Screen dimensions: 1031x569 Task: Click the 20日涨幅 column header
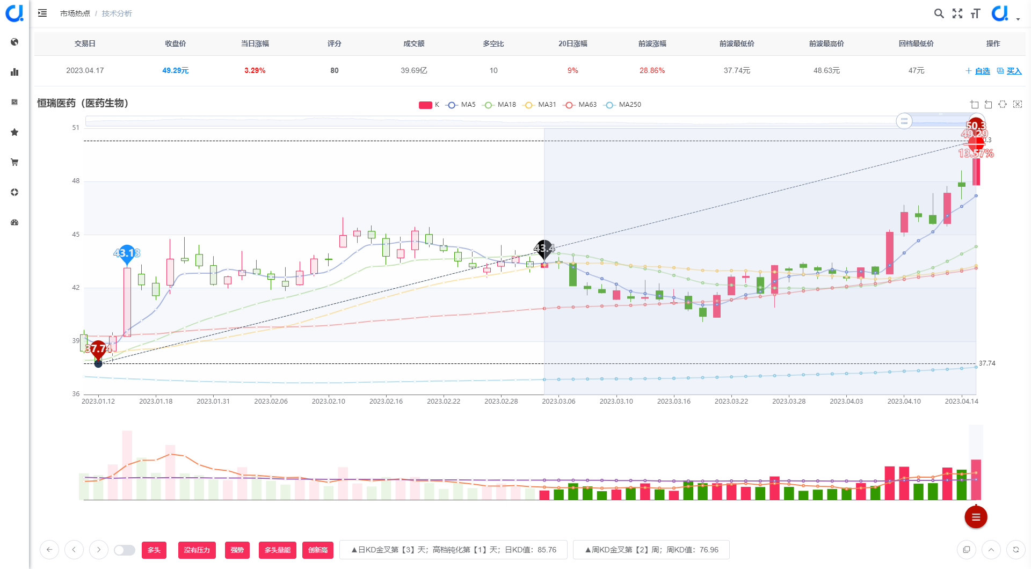click(x=573, y=43)
